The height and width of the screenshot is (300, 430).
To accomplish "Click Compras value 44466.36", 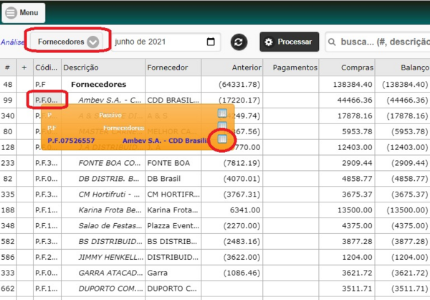I will tap(355, 100).
